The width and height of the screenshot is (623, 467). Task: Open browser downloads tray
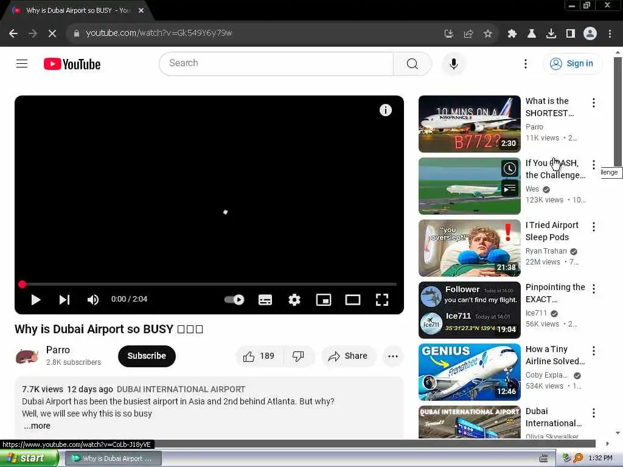(551, 34)
